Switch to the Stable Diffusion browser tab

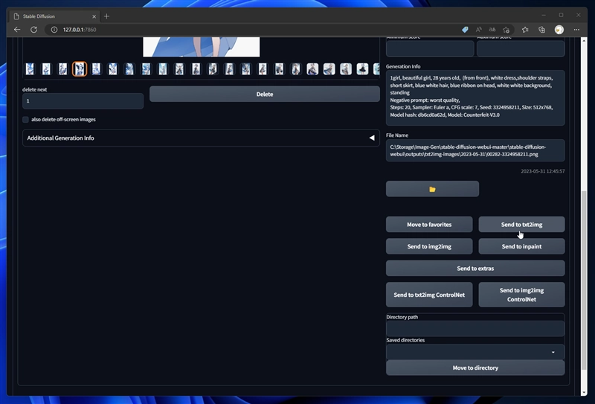(55, 16)
